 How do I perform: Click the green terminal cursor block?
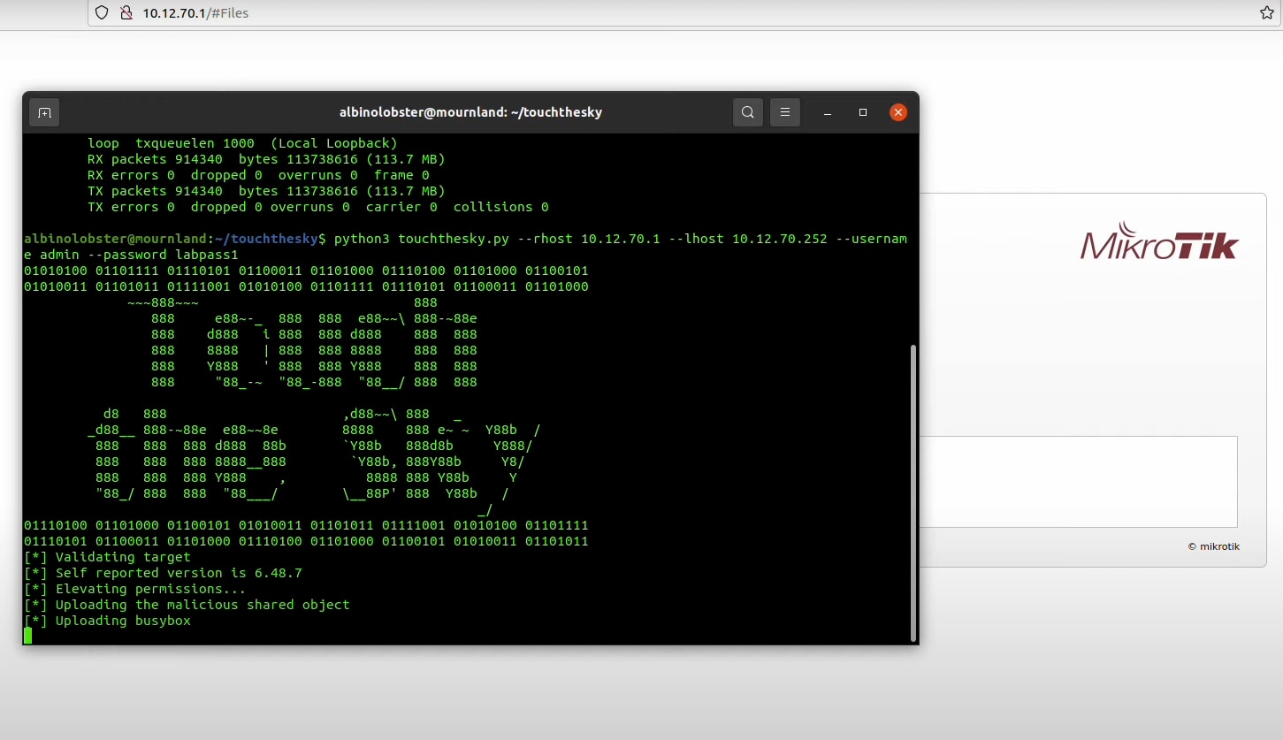pyautogui.click(x=27, y=636)
